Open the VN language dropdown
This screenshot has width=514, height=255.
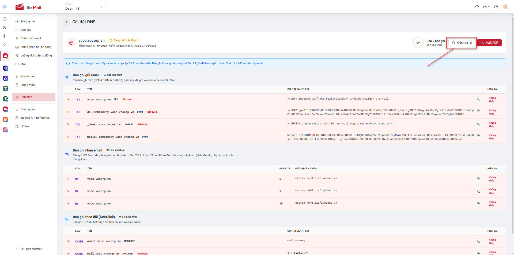click(x=486, y=7)
